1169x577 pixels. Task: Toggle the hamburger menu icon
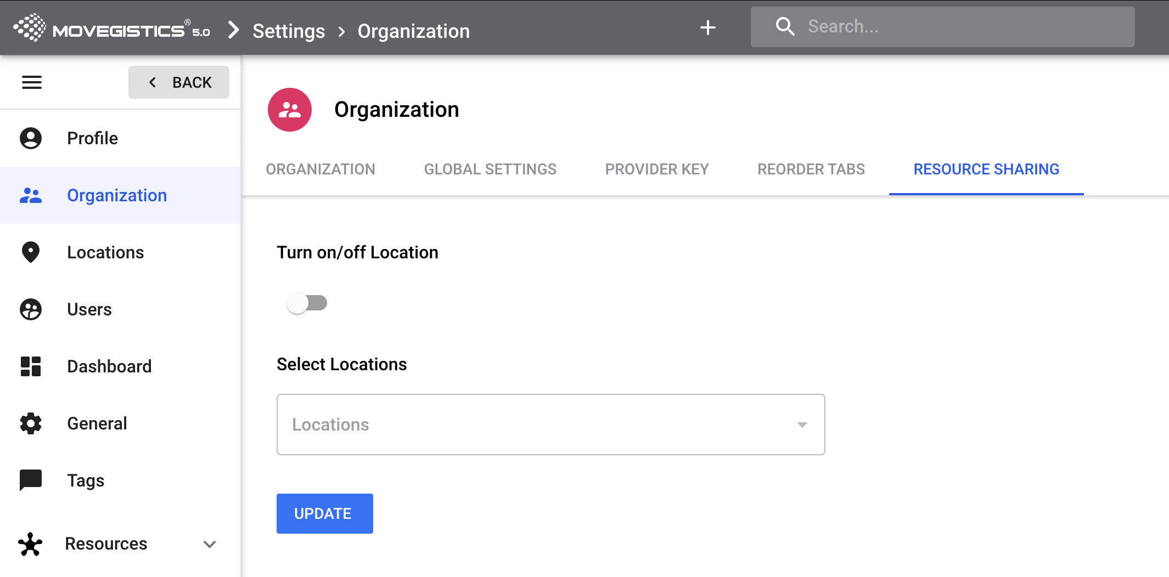point(32,82)
